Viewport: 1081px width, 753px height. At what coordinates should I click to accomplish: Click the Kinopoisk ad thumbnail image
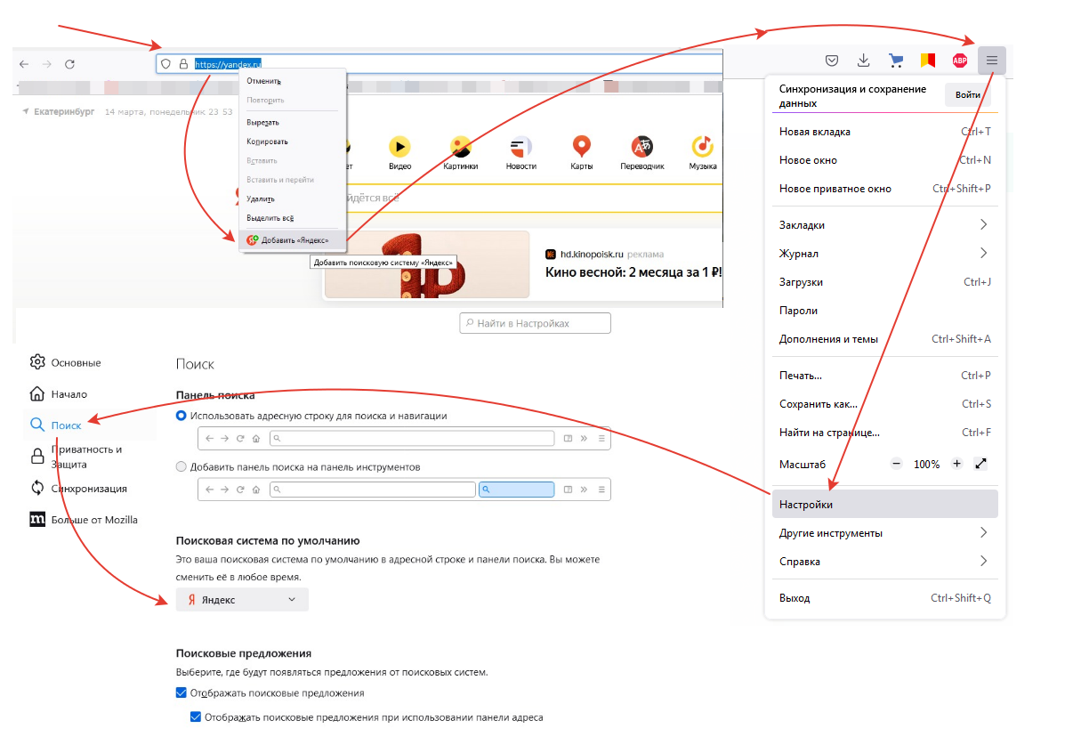[x=427, y=265]
